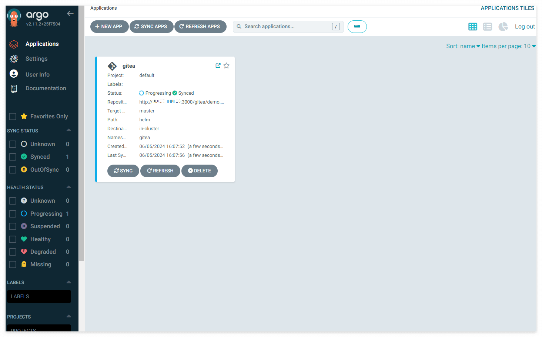
Task: Click the 'in-cluster' destination value
Action: tap(149, 129)
